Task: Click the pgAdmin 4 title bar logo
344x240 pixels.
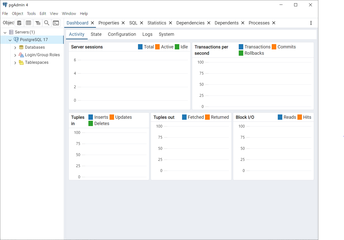Action: coord(5,5)
